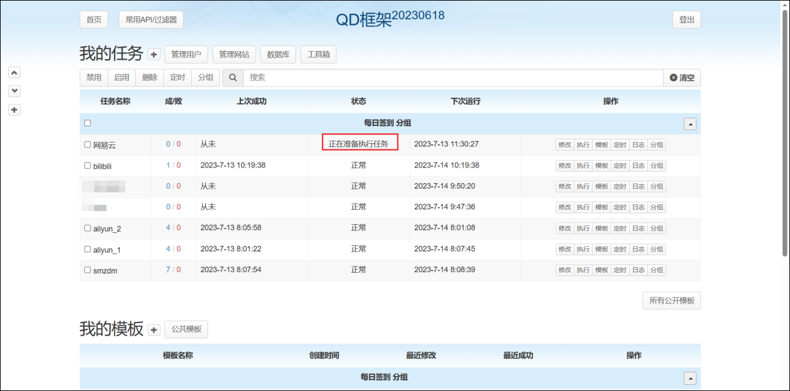790x391 pixels.
Task: Click 执行 for the 网易云 task
Action: (x=583, y=145)
